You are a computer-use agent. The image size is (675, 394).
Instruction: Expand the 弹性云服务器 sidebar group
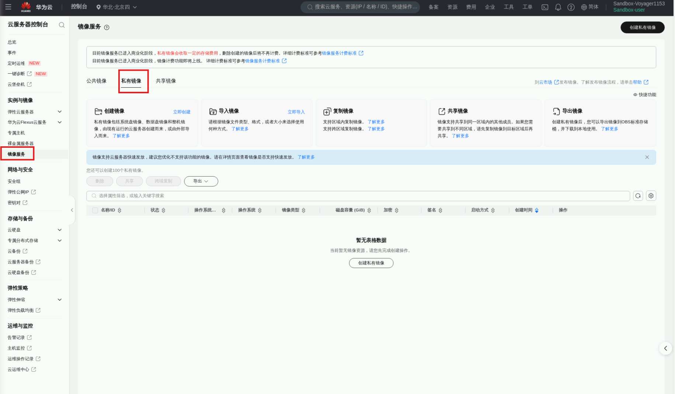coord(59,112)
